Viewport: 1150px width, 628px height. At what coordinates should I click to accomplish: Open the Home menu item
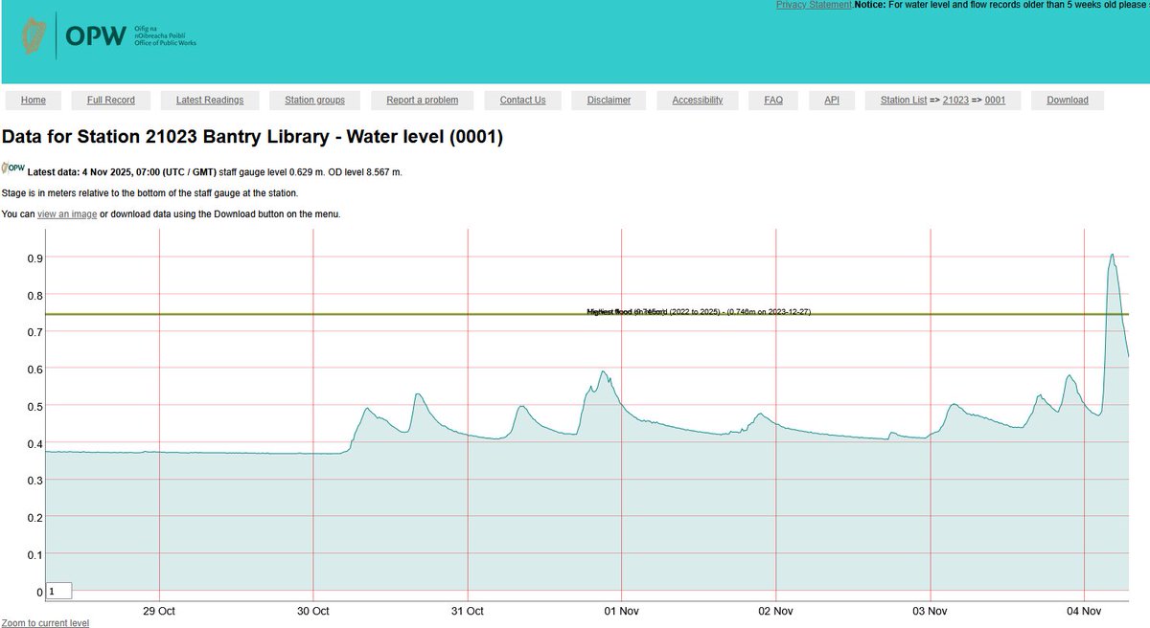click(34, 100)
